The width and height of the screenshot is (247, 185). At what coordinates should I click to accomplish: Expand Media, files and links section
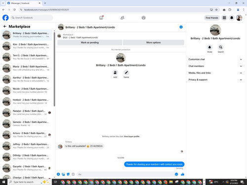point(215,73)
